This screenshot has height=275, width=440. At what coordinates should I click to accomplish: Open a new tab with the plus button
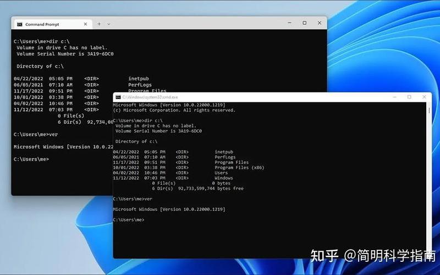[99, 24]
